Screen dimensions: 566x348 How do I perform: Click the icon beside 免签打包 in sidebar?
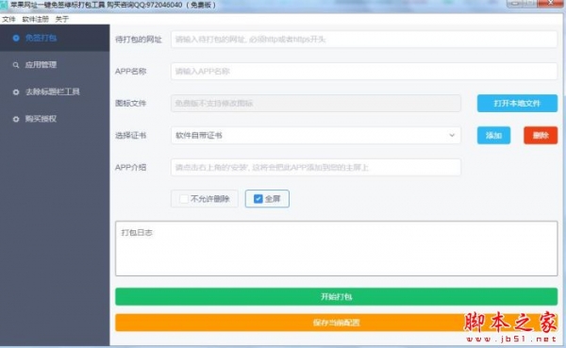[16, 38]
